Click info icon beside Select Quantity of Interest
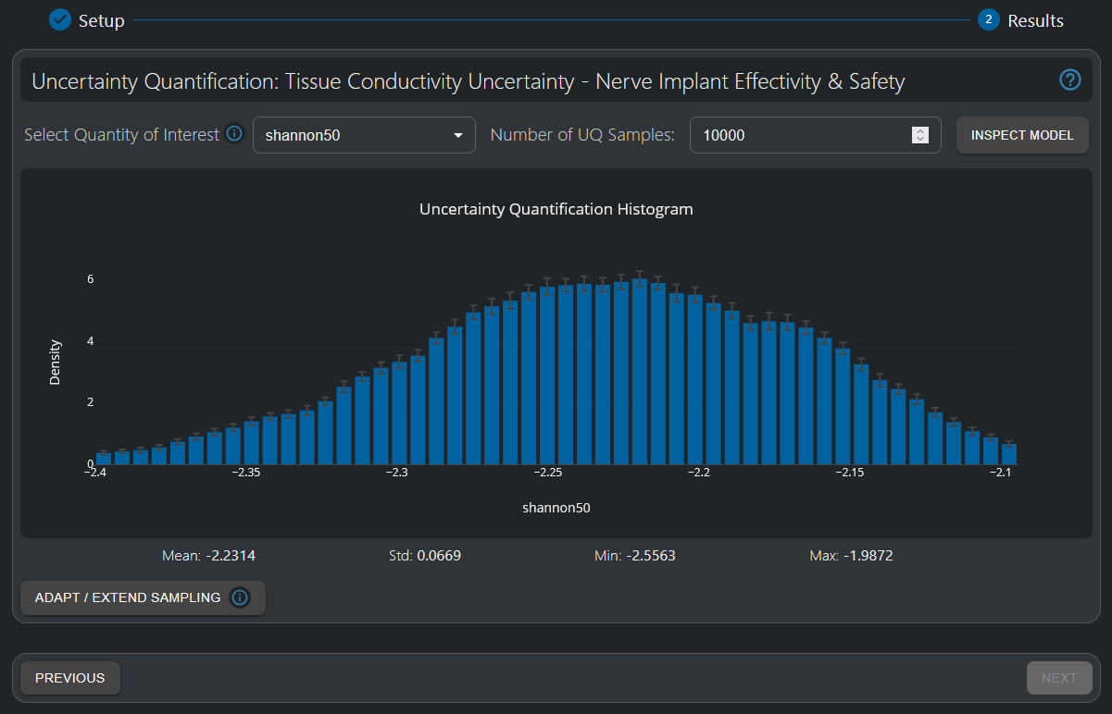 (235, 134)
